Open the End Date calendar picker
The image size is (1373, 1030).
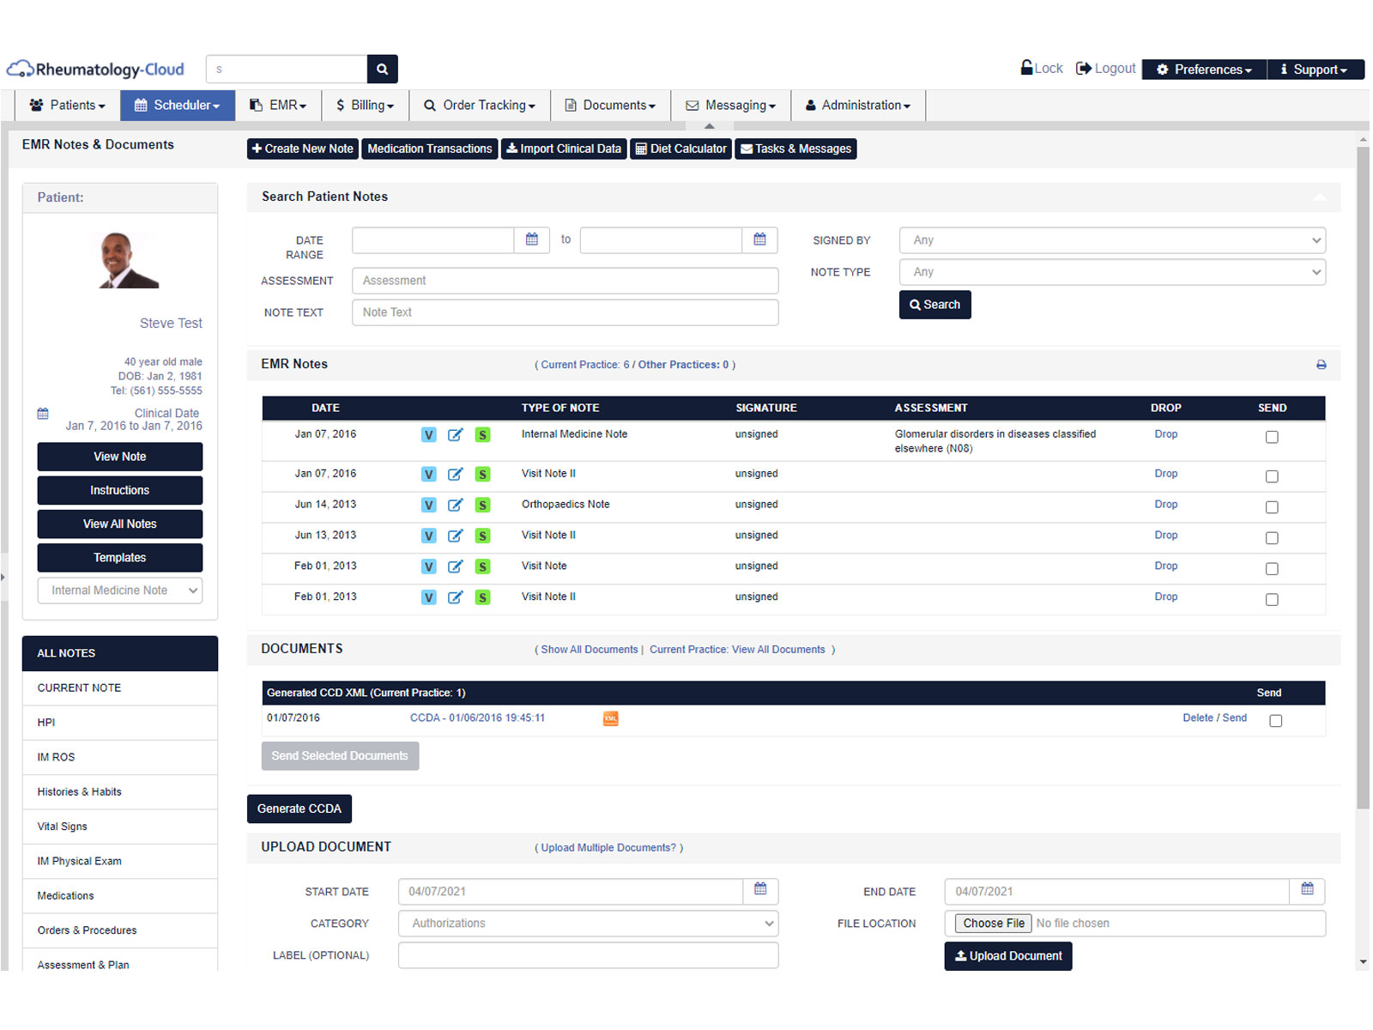point(1307,891)
